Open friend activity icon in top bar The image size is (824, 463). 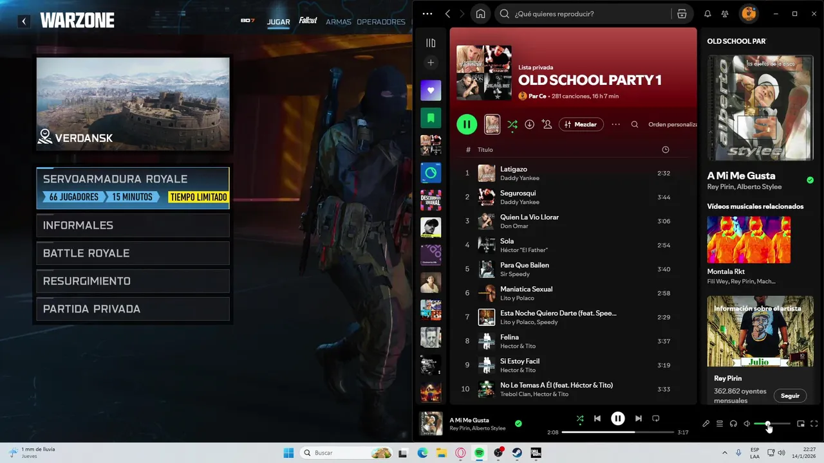click(x=725, y=14)
